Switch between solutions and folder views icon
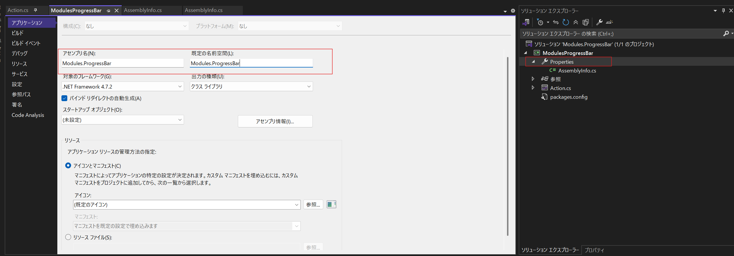The image size is (734, 256). point(526,22)
